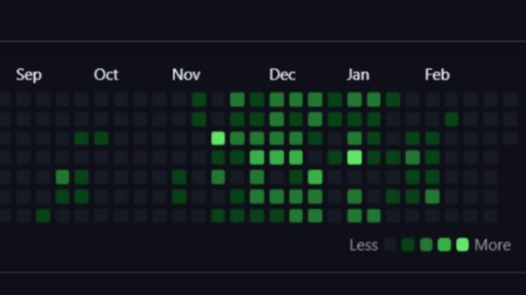The height and width of the screenshot is (295, 526).
Task: Click the brightest cell in the third row
Action: click(x=218, y=138)
